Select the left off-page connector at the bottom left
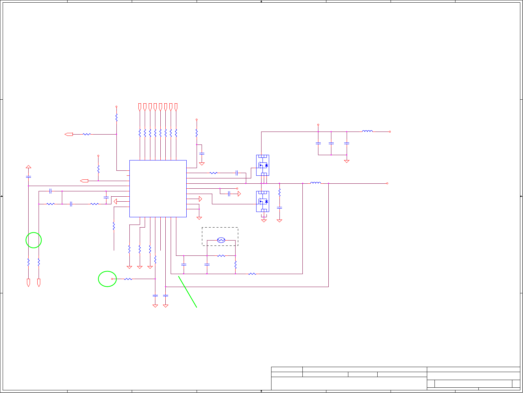This screenshot has width=523, height=393. point(28,283)
